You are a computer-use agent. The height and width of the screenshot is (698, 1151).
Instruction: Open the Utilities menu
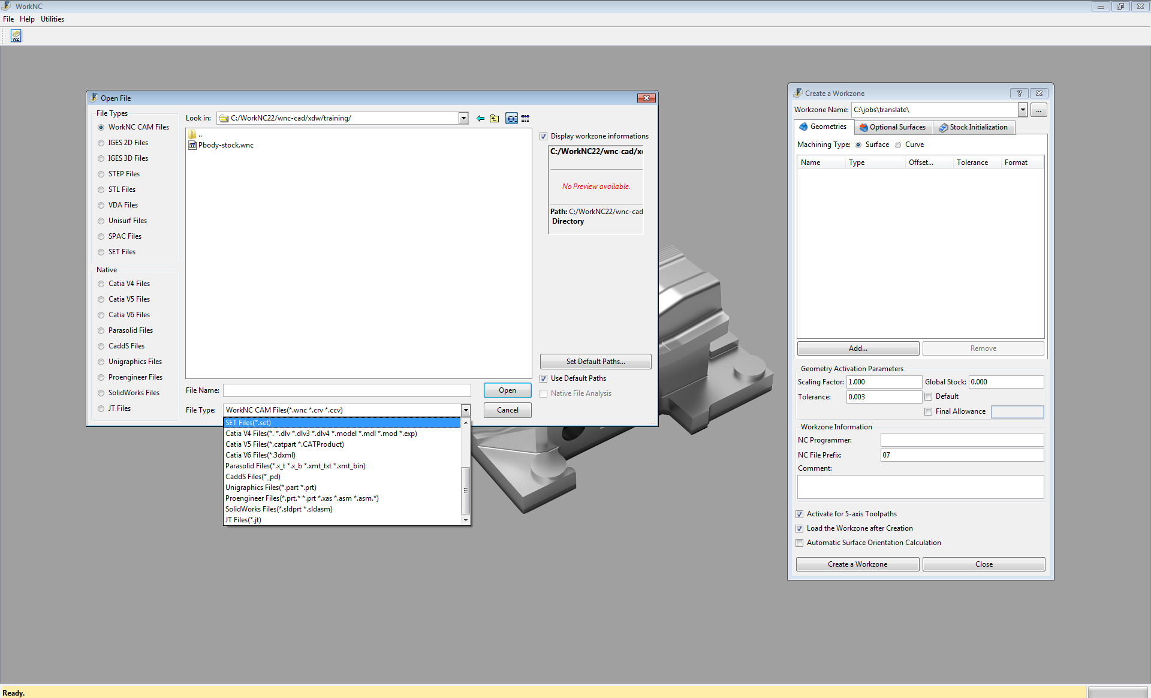tap(52, 19)
